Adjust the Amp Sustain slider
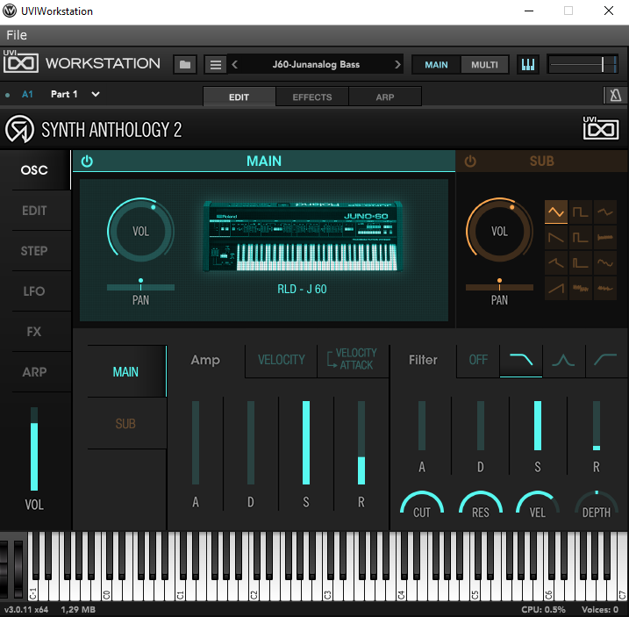The image size is (629, 617). [306, 442]
